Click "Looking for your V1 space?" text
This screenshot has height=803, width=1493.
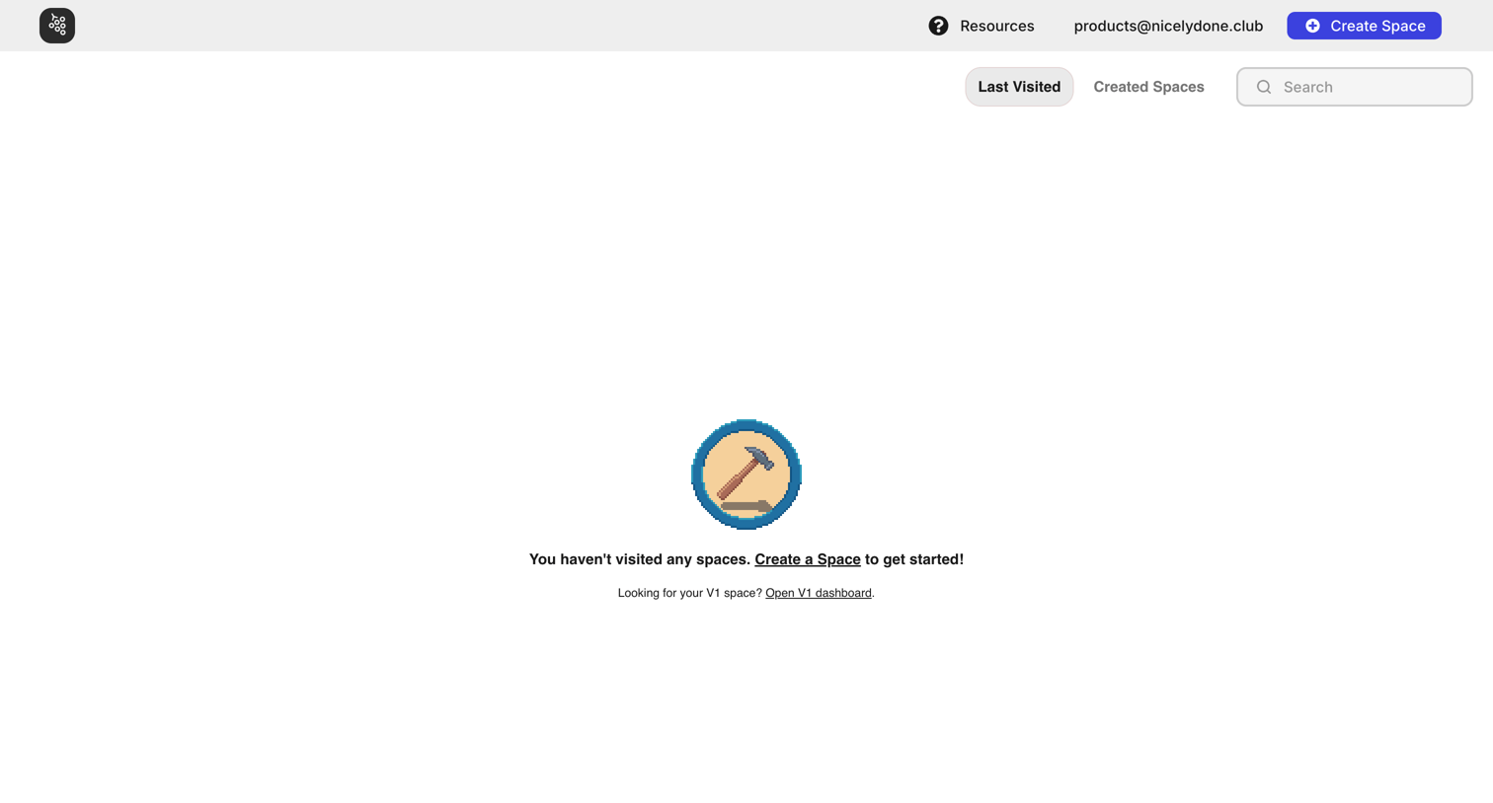click(x=690, y=593)
